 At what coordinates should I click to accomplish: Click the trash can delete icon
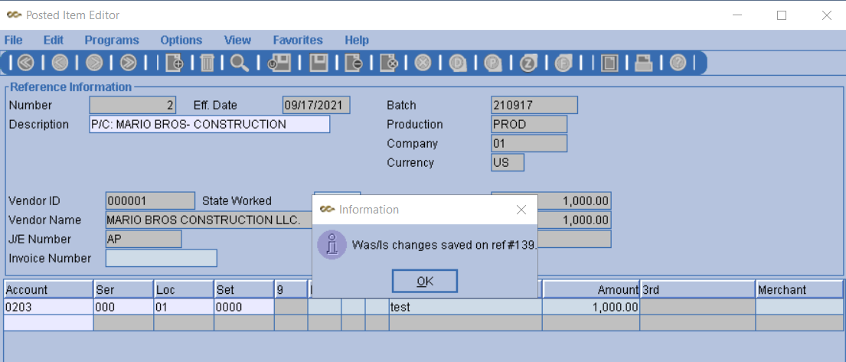207,63
